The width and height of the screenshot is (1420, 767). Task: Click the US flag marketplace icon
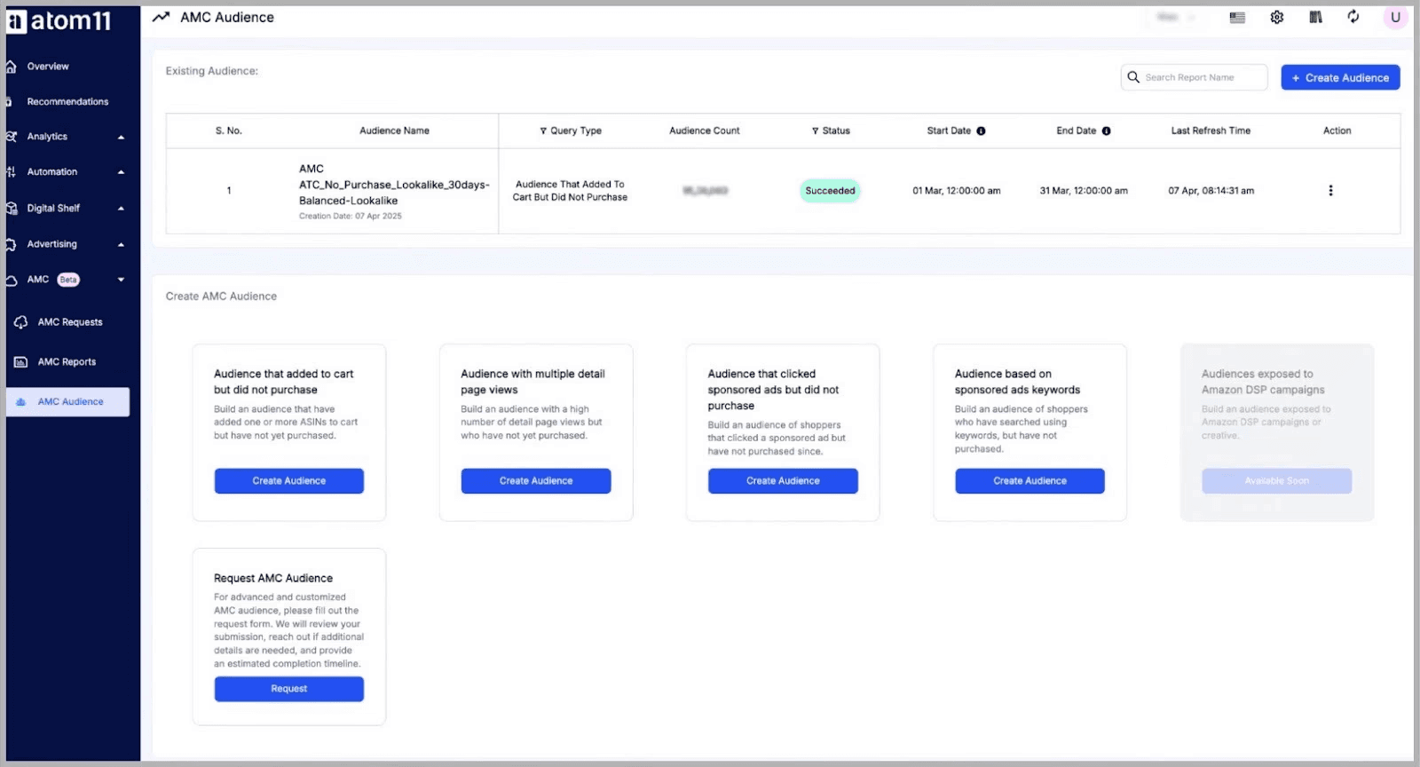tap(1237, 18)
